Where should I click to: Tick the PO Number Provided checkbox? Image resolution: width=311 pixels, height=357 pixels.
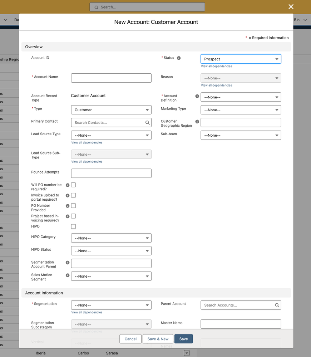pyautogui.click(x=74, y=206)
